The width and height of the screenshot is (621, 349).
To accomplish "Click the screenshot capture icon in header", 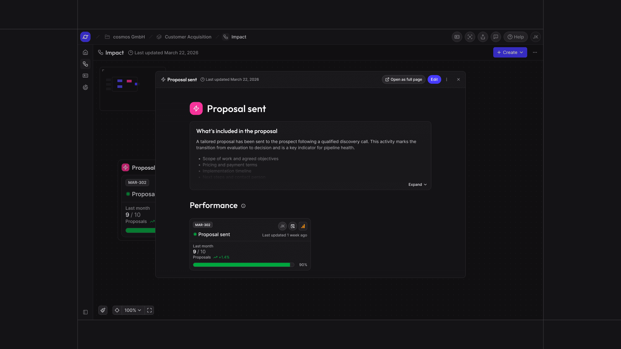I will (470, 37).
